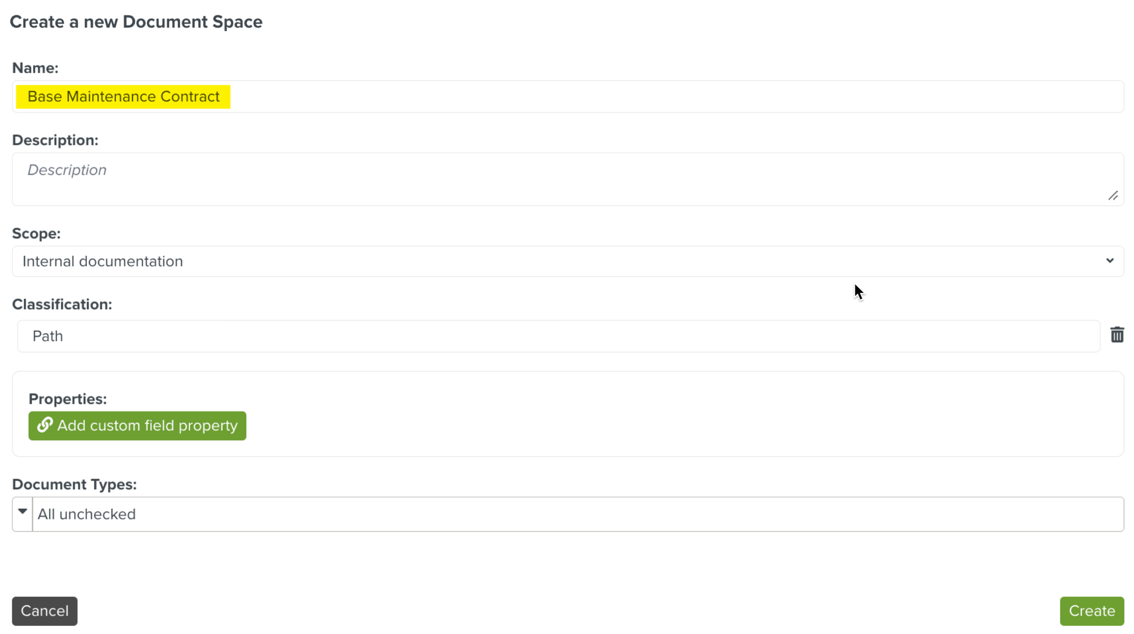Click Add custom field property
1134x634 pixels.
(x=137, y=425)
